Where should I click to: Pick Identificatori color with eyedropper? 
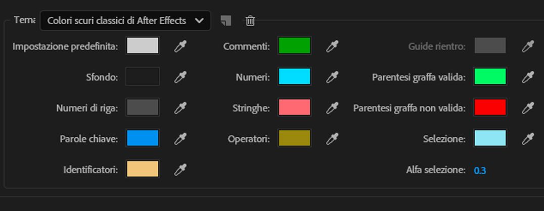(x=180, y=170)
